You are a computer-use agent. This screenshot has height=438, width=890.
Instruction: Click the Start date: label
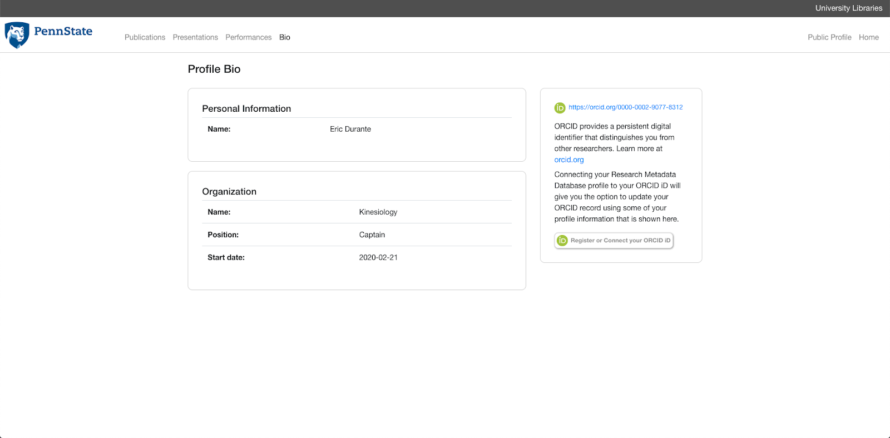(x=226, y=257)
